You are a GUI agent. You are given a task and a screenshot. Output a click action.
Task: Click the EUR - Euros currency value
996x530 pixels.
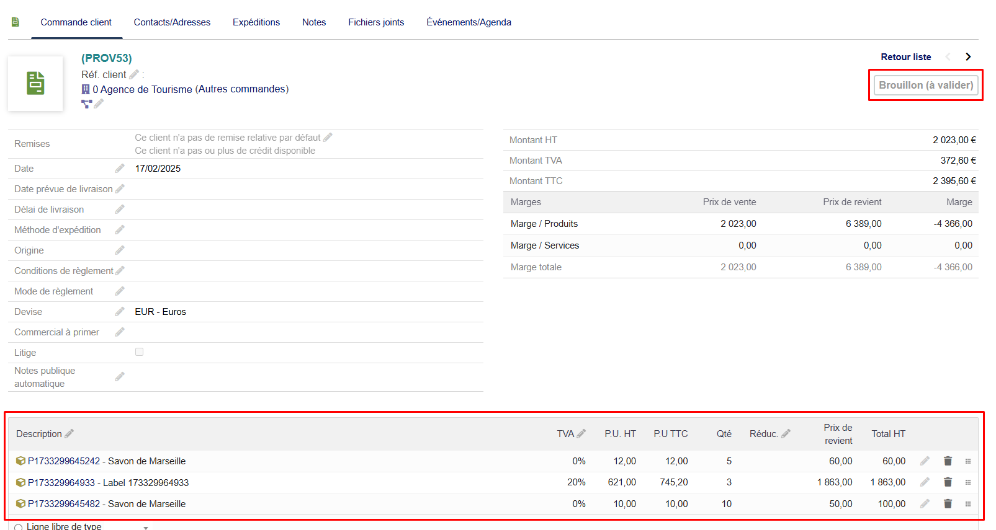click(160, 312)
